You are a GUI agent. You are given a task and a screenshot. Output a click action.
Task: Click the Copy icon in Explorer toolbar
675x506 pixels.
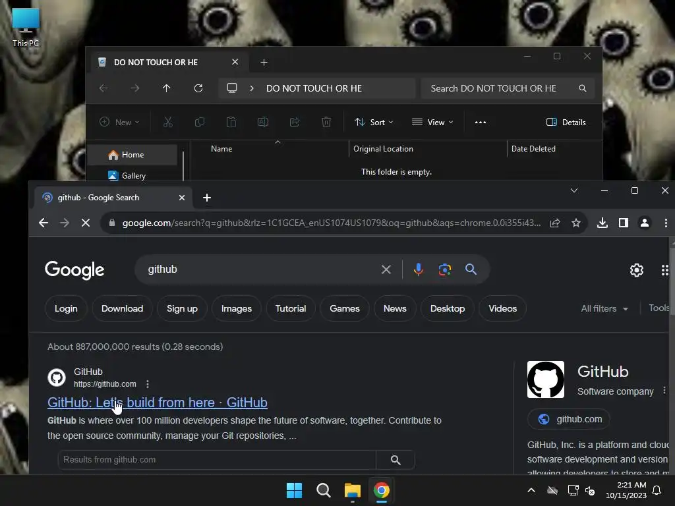[199, 122]
